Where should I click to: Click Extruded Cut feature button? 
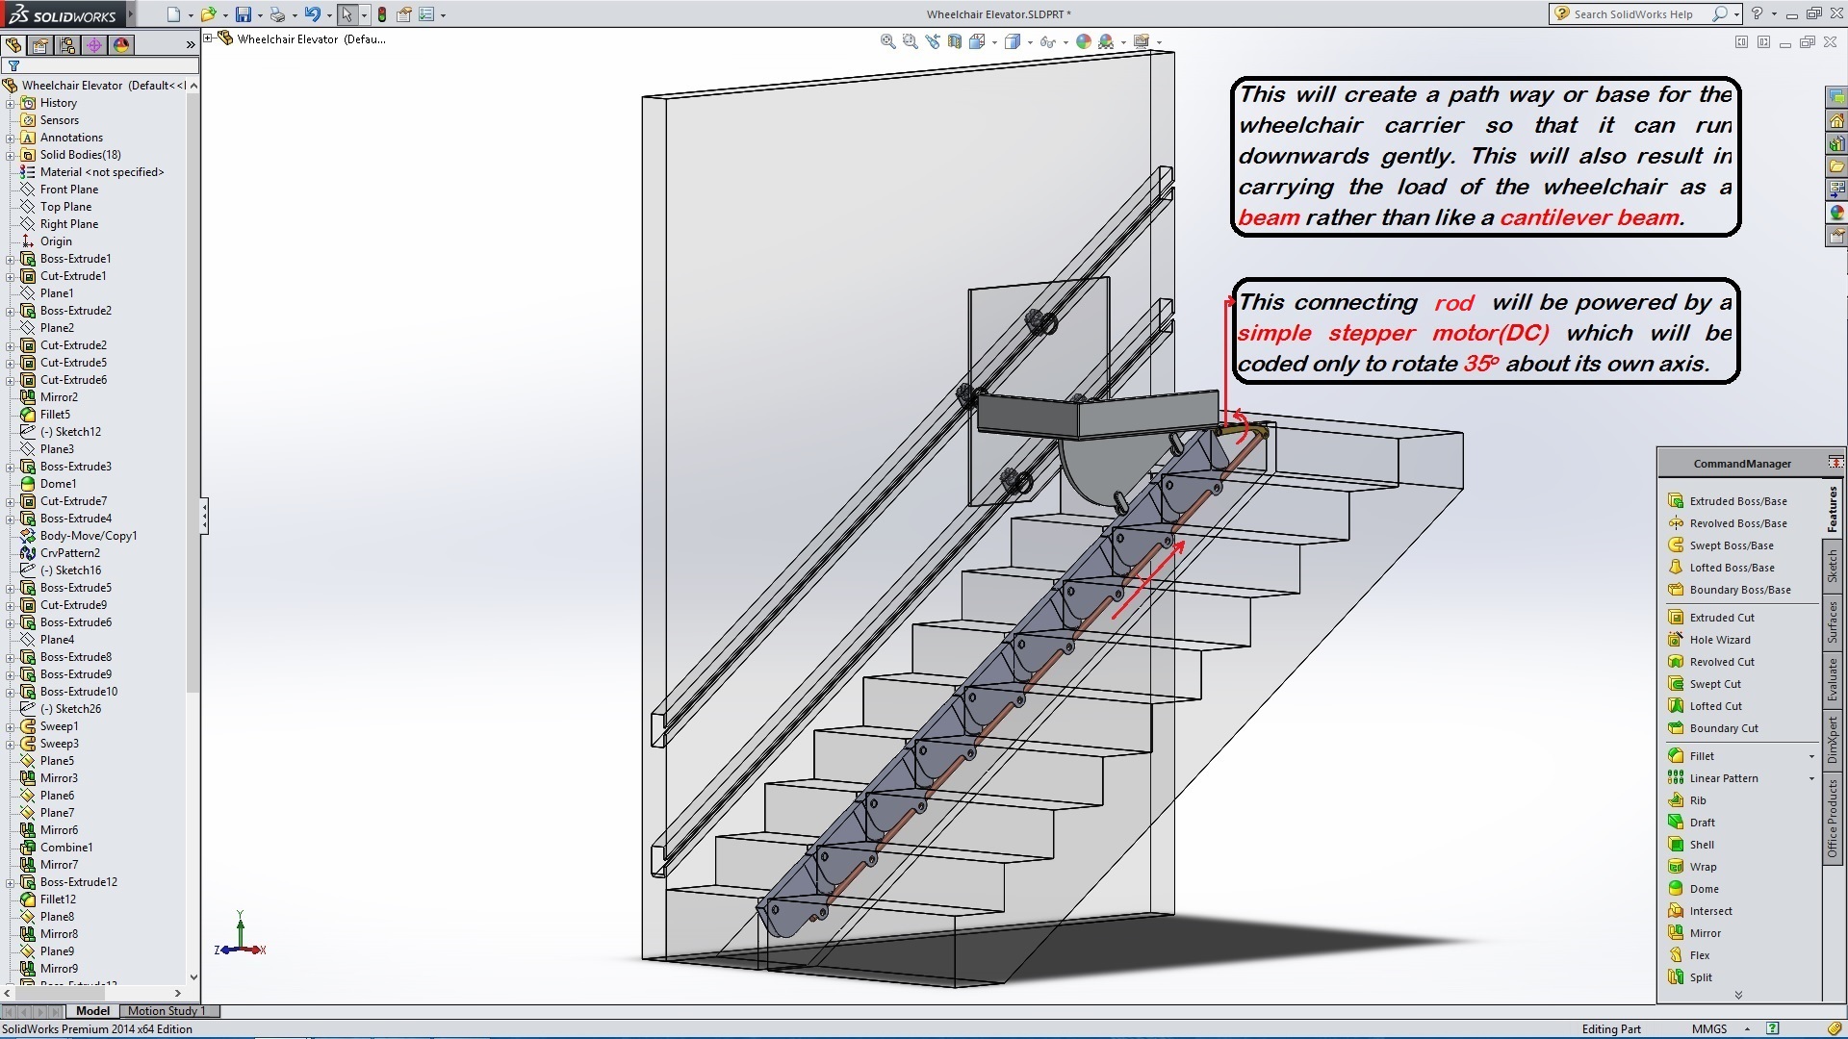1721,618
